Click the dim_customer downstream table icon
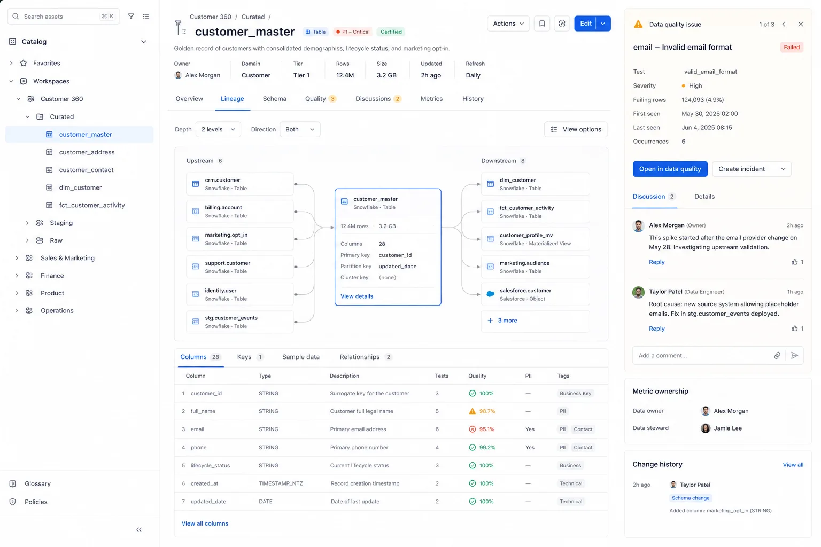The height and width of the screenshot is (547, 821). point(491,184)
